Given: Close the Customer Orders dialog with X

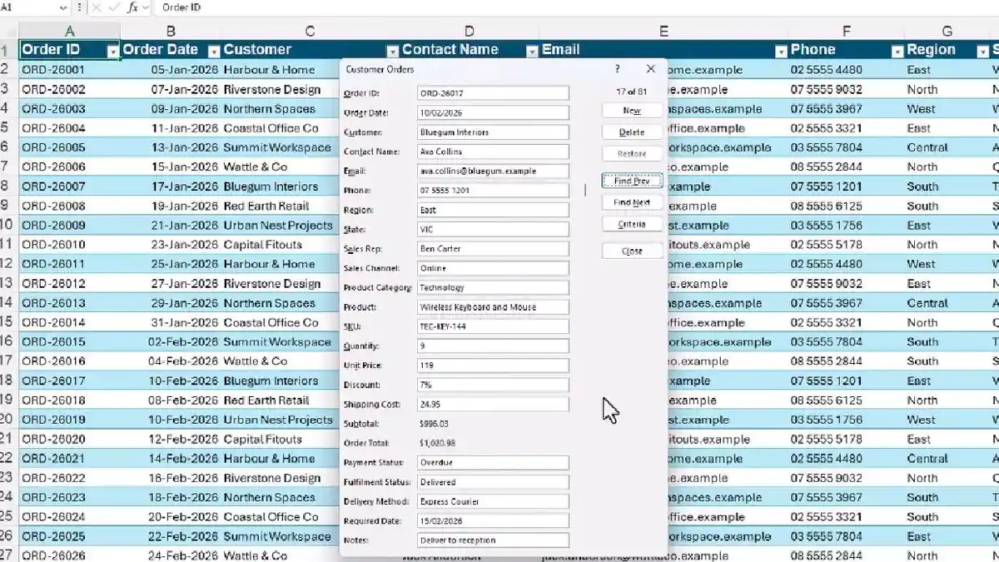Looking at the screenshot, I should pyautogui.click(x=650, y=69).
